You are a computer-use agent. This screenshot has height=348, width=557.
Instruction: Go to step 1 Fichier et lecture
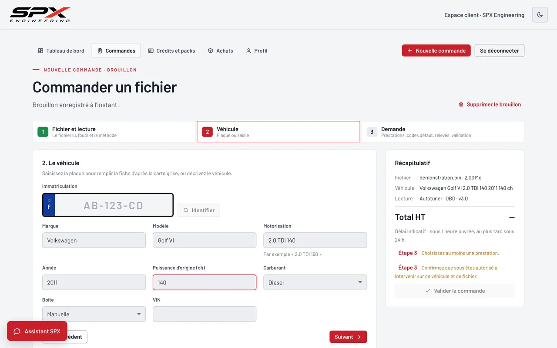114,132
